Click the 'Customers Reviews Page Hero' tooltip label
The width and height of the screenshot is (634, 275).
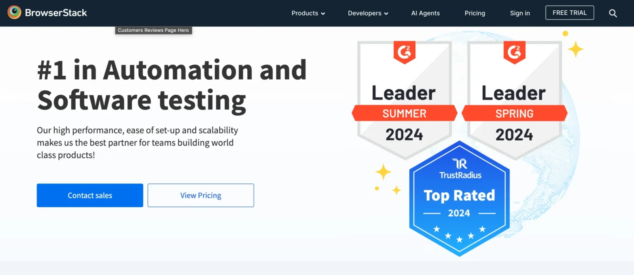coord(153,30)
